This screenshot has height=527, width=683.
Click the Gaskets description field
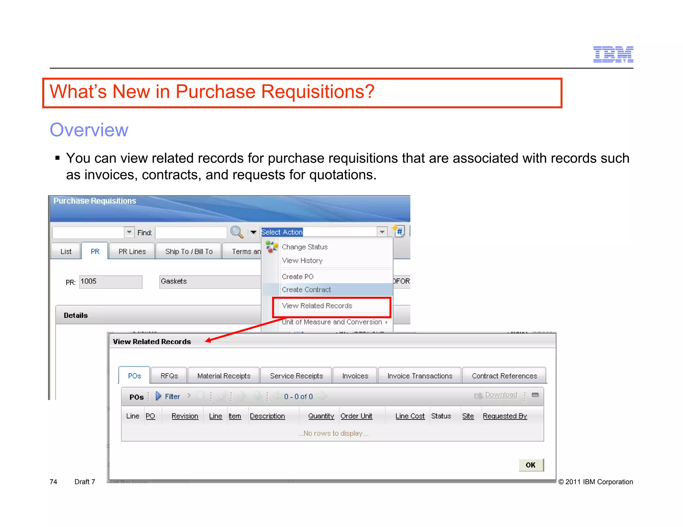tap(210, 282)
